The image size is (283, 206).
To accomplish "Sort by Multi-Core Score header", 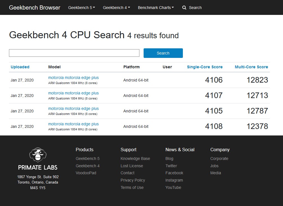I will [251, 67].
